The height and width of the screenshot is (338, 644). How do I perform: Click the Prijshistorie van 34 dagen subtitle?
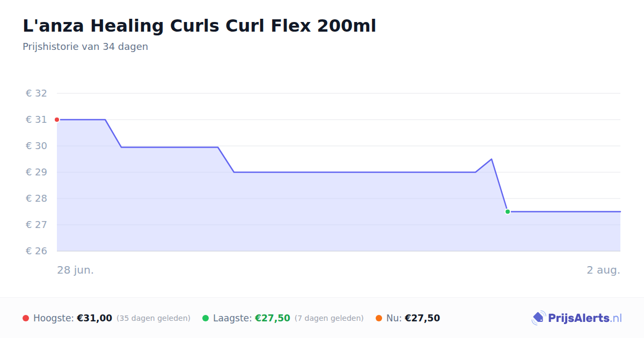point(85,47)
